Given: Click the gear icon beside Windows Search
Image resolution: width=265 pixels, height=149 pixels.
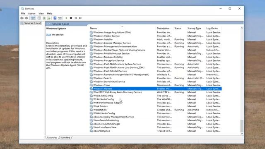Looking at the screenshot, I should pos(91,78).
